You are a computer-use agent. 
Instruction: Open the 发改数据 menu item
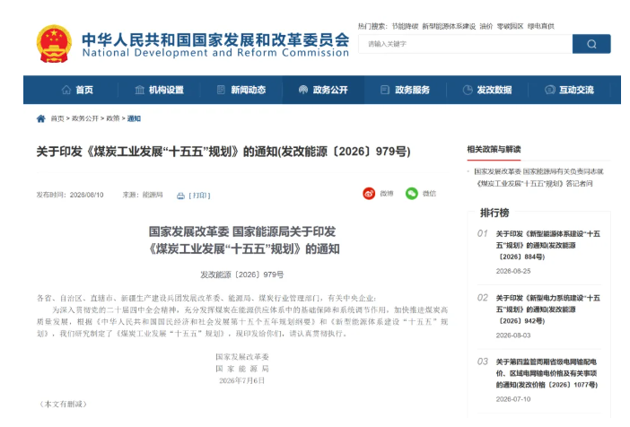pyautogui.click(x=494, y=90)
